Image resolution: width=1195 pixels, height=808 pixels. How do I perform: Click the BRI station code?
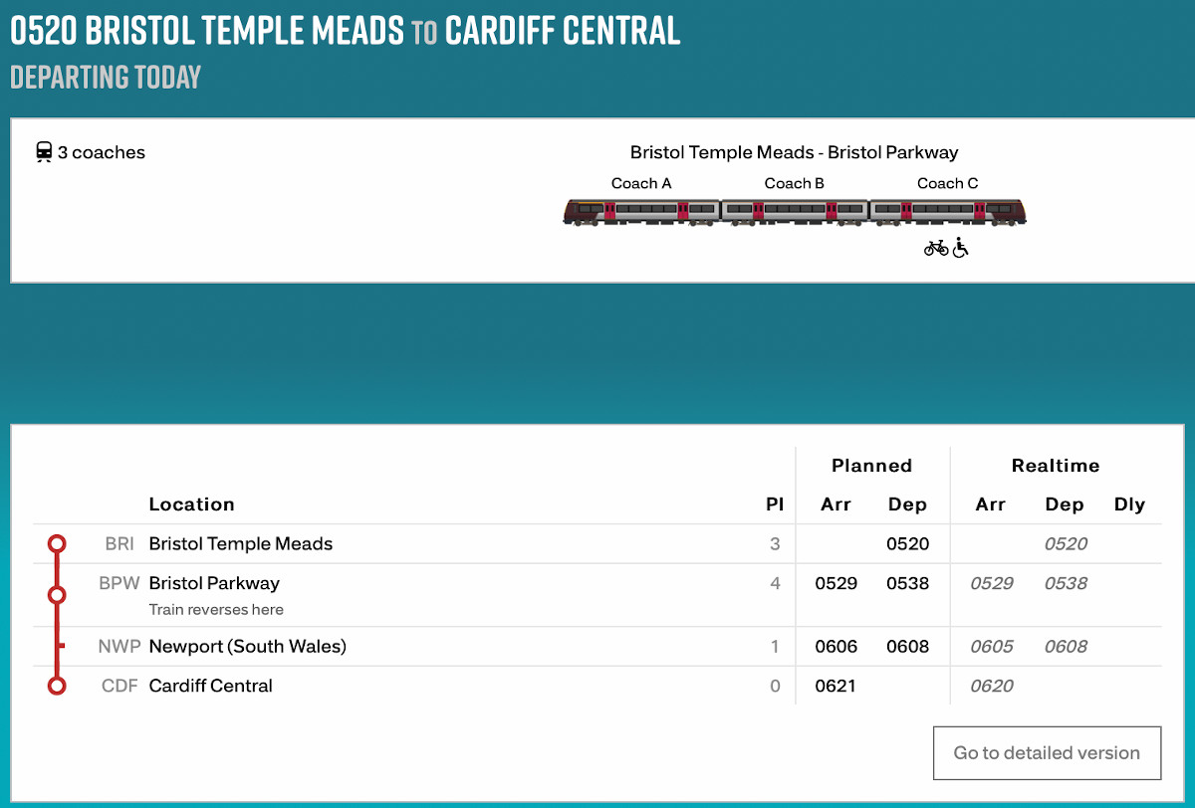point(119,544)
